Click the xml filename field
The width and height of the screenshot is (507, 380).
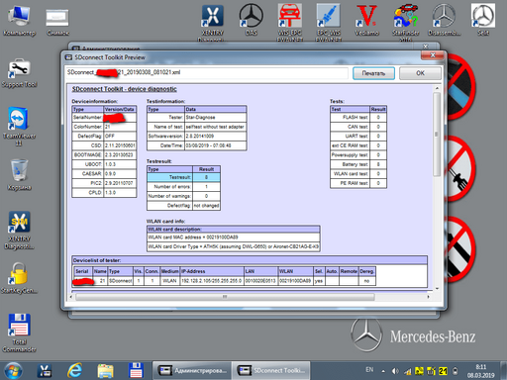click(x=207, y=73)
